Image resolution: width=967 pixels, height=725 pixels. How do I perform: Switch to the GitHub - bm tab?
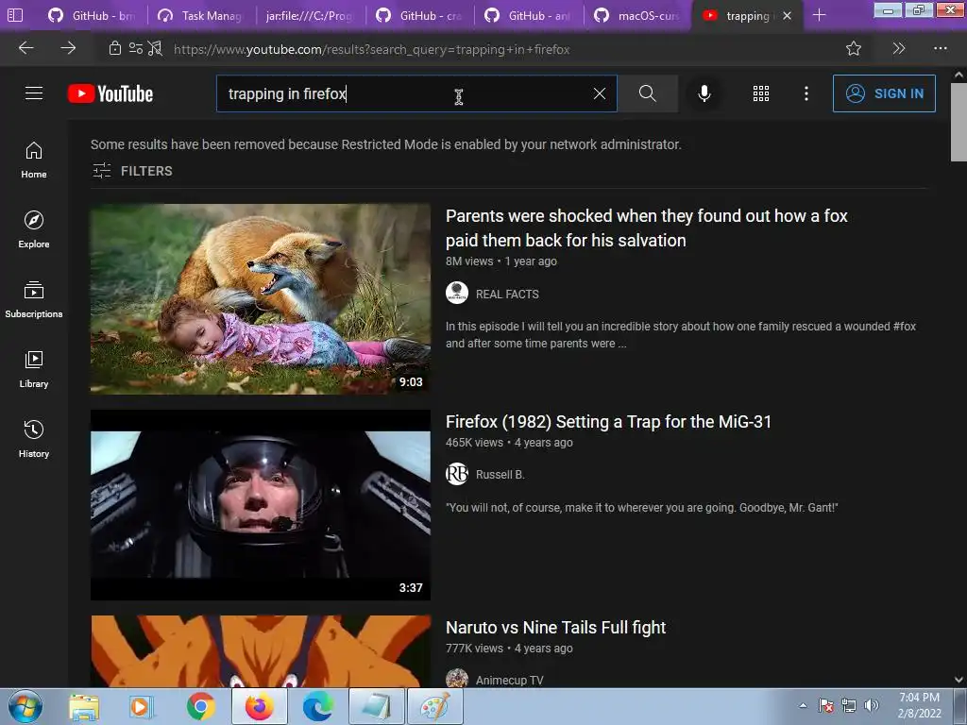(x=93, y=15)
